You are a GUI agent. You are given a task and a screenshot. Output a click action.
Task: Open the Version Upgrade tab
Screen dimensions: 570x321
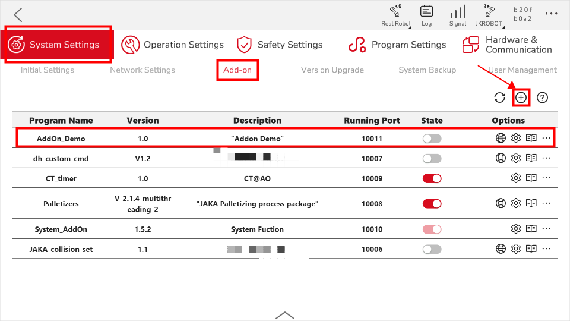(x=332, y=70)
